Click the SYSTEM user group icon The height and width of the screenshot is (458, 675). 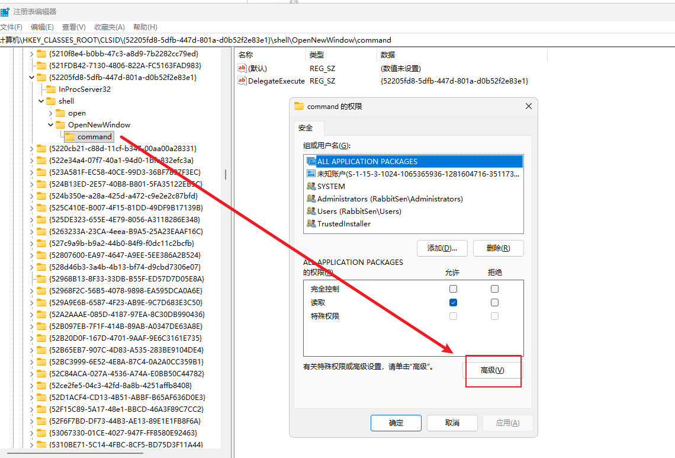point(311,186)
